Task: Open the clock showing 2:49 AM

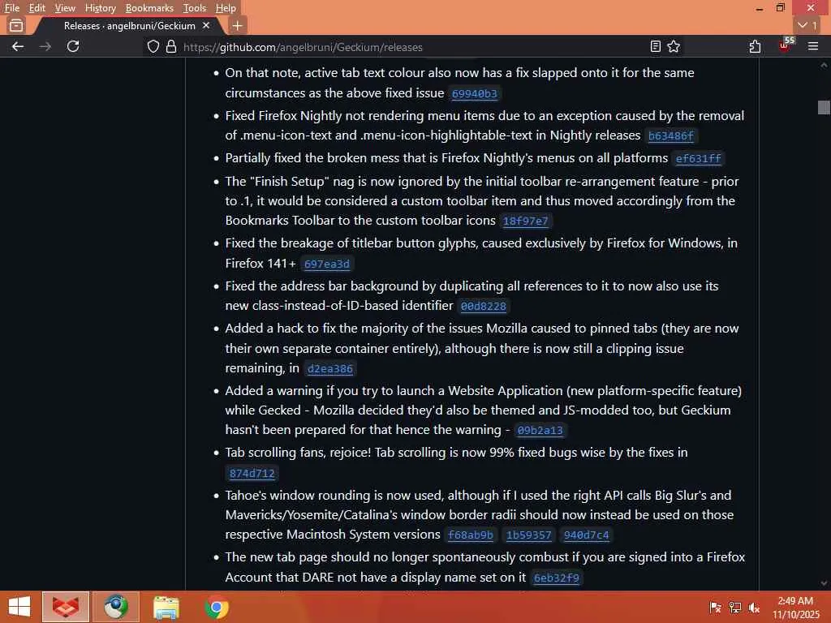Action: coord(795,608)
